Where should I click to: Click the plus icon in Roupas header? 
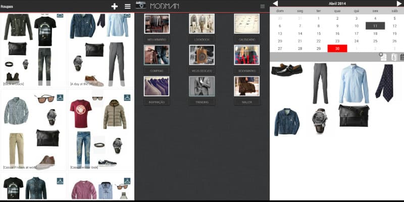[x=115, y=6]
